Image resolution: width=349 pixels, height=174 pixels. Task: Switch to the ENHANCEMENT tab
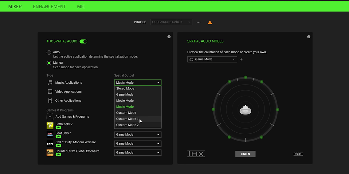pos(49,6)
